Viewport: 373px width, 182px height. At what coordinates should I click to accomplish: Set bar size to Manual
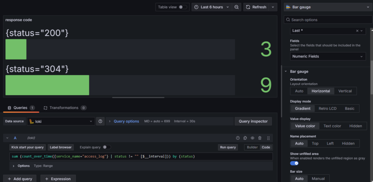(318, 178)
